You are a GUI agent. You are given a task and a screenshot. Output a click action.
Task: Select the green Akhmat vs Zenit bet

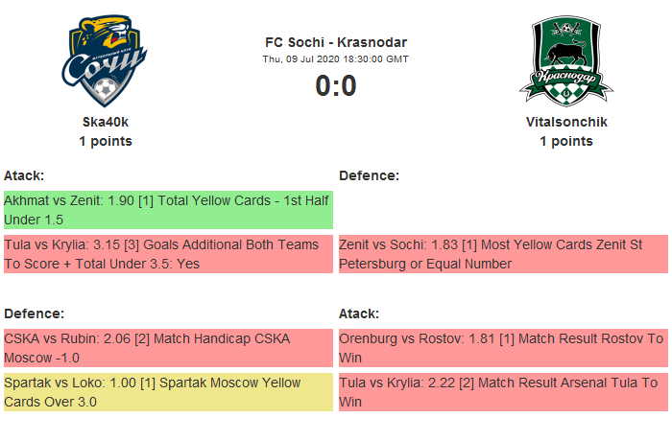(168, 210)
